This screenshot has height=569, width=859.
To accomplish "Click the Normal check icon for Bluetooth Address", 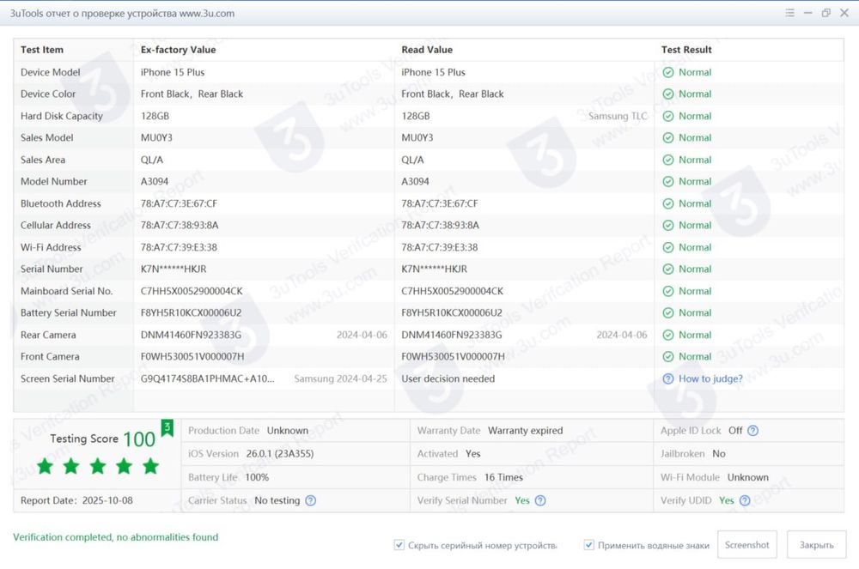I will 667,203.
